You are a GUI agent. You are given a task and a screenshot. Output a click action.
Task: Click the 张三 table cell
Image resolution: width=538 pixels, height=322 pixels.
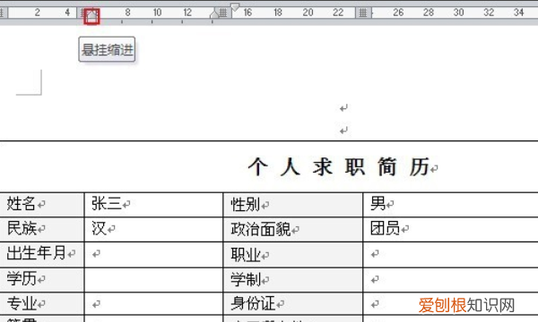click(x=153, y=205)
